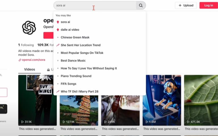218x136 pixels.
Task: Click the 1.4M views play icon
Action: pyautogui.click(x=147, y=122)
